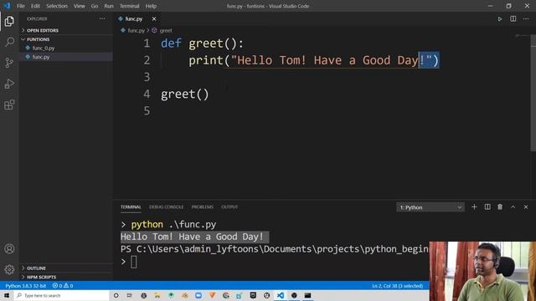536x301 pixels.
Task: Open Task View in taskbar
Action: pos(130,295)
